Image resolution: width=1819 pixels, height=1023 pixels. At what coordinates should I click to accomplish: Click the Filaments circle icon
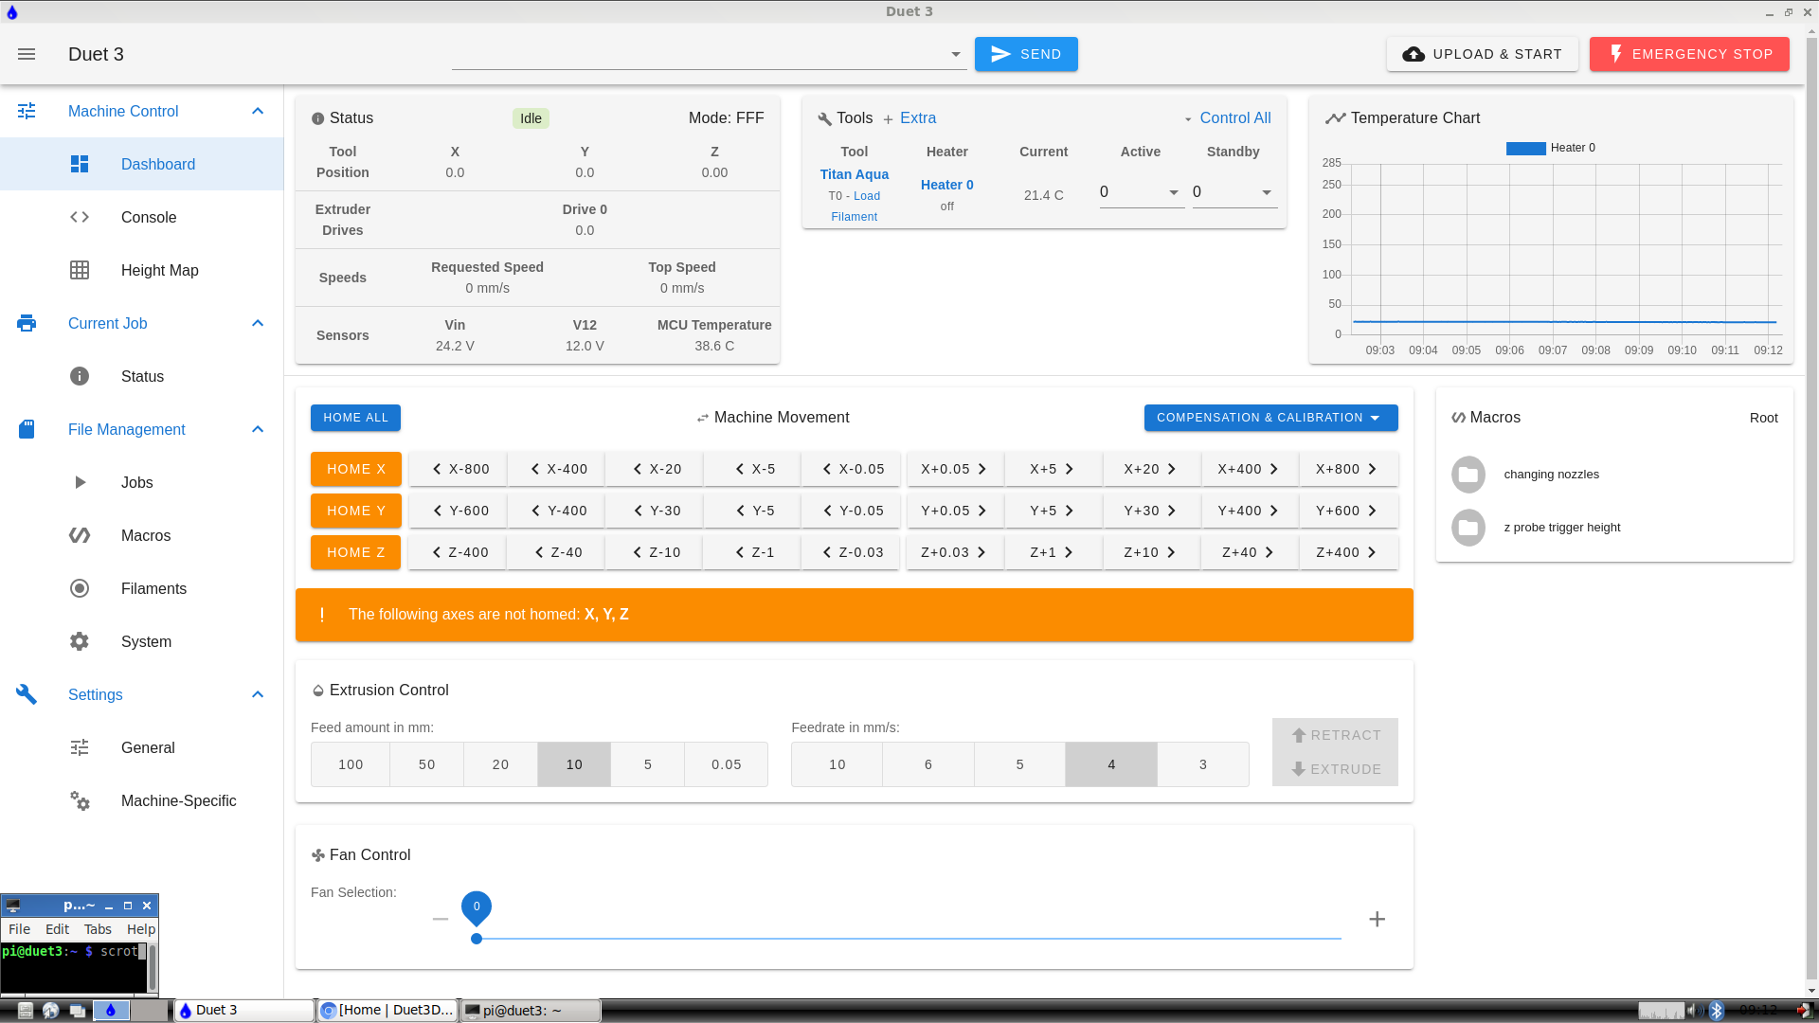pyautogui.click(x=80, y=588)
